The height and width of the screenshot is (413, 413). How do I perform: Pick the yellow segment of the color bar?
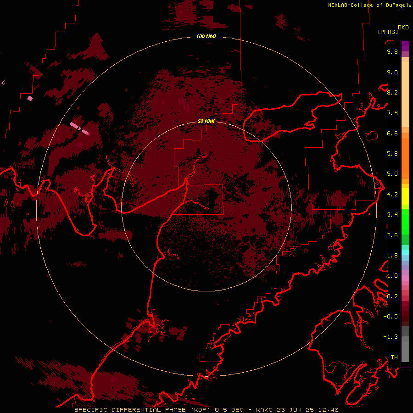(405, 196)
